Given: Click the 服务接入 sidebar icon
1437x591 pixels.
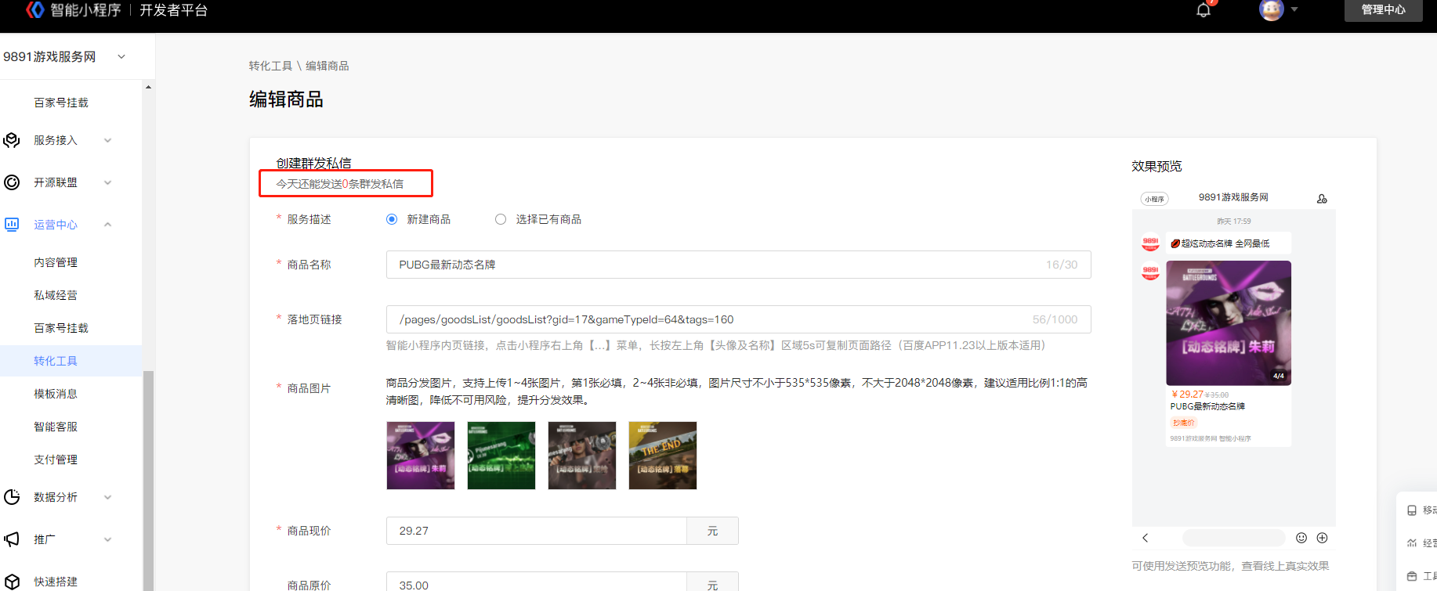Looking at the screenshot, I should click(x=12, y=140).
